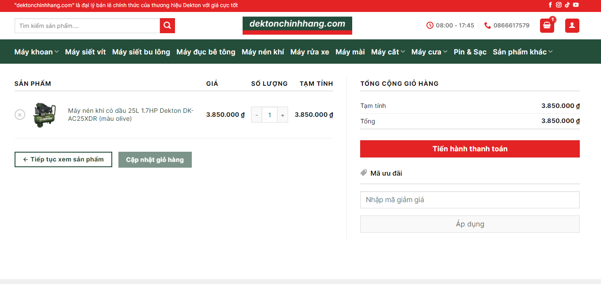This screenshot has width=601, height=284.
Task: Go to Pin & Sạc category
Action: point(470,52)
